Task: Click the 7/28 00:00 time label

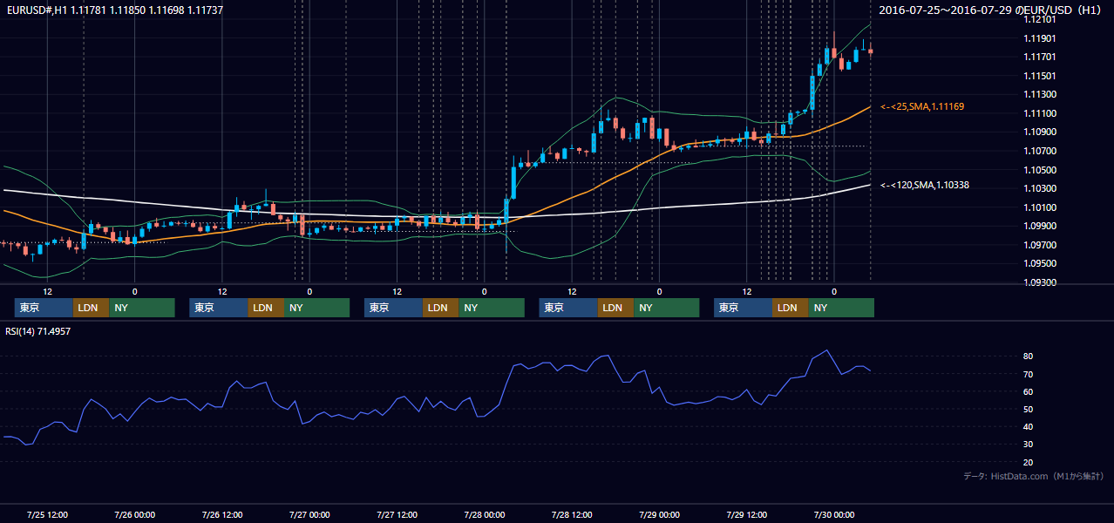Action: (x=485, y=514)
